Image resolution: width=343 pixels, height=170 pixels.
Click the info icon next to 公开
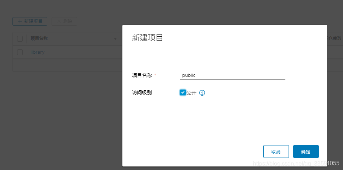point(202,93)
